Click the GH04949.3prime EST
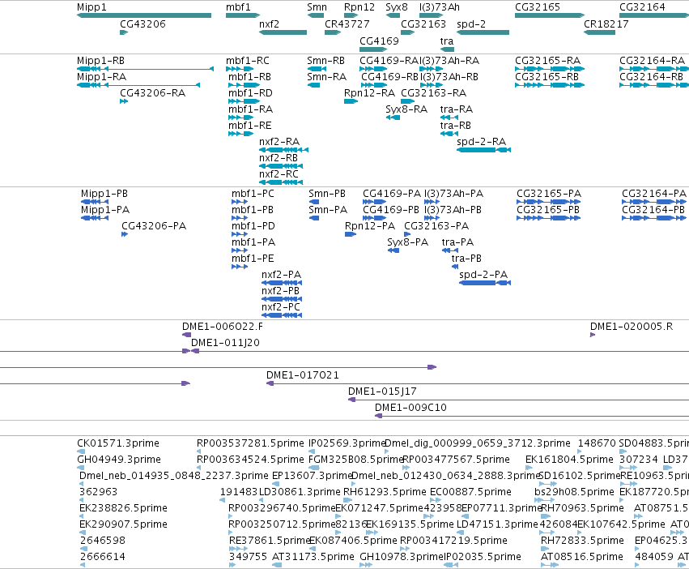The width and height of the screenshot is (689, 569). (x=81, y=468)
